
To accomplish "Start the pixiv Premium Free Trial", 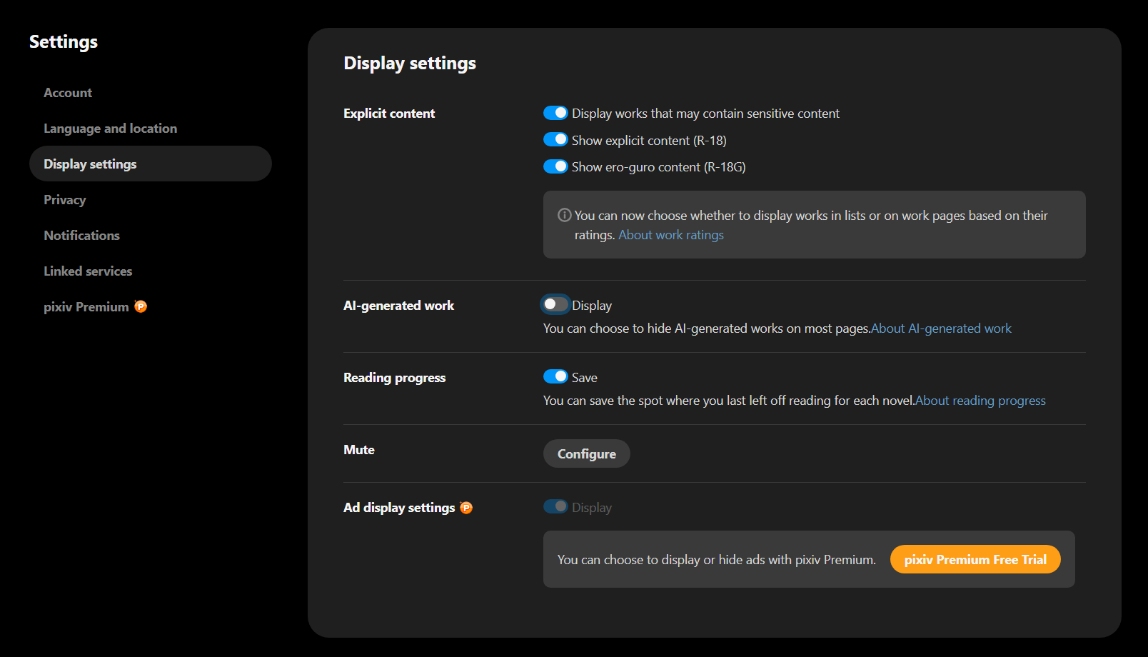I will coord(975,560).
